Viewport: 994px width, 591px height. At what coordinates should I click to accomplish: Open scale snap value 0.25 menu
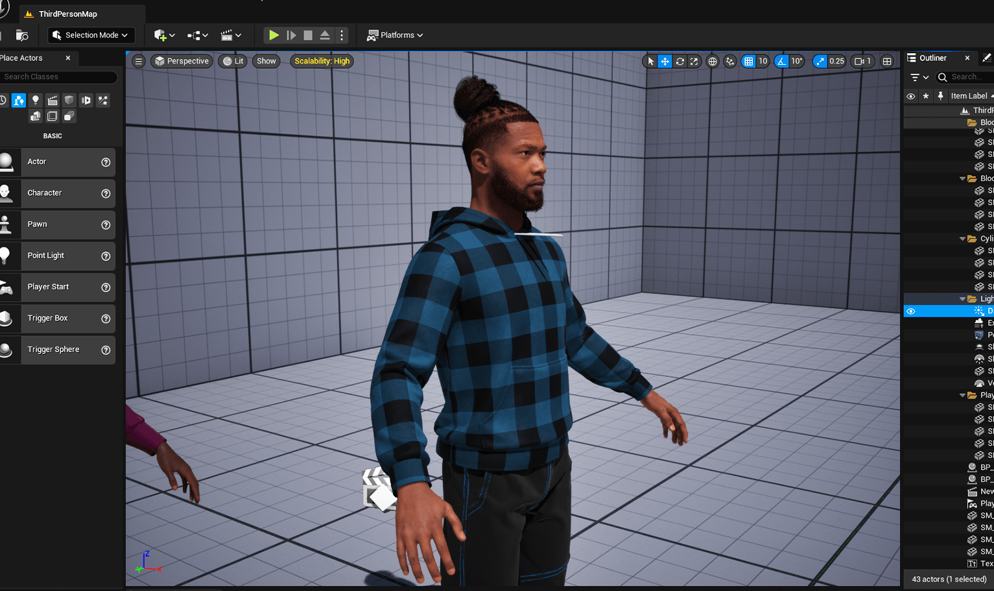837,61
